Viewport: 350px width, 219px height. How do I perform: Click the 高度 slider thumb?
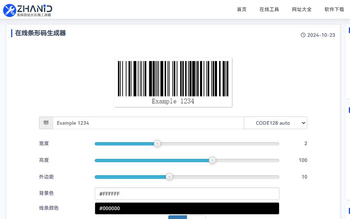(x=212, y=160)
